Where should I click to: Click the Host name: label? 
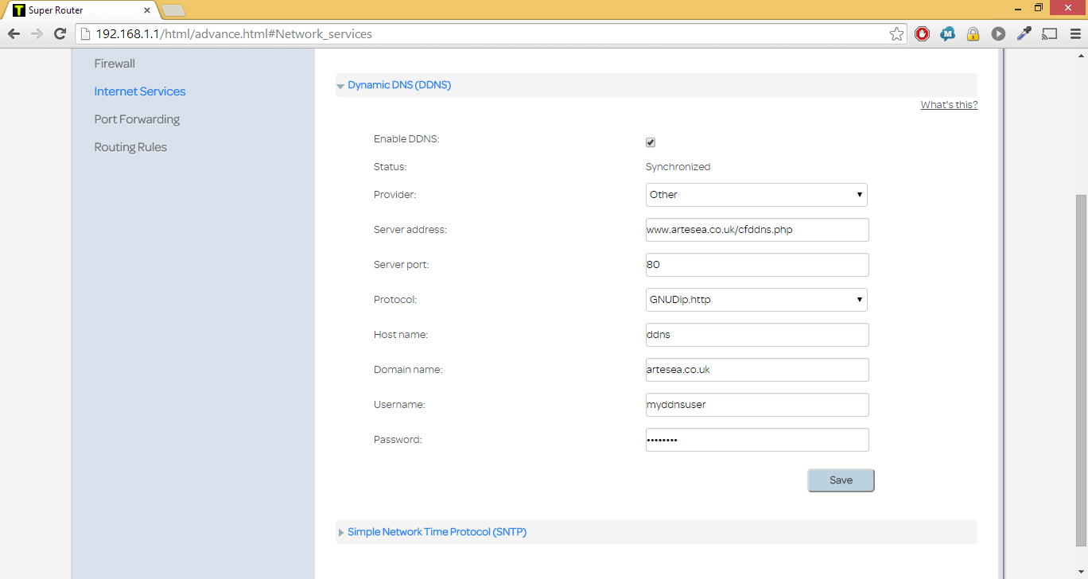401,335
